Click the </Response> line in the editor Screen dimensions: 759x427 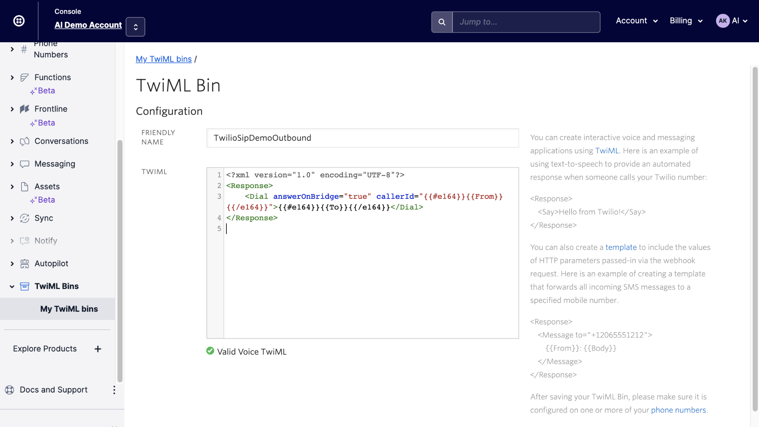tap(252, 218)
